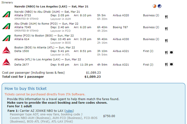Click the Abu Dhabi to Rome segment title

tap(46, 24)
